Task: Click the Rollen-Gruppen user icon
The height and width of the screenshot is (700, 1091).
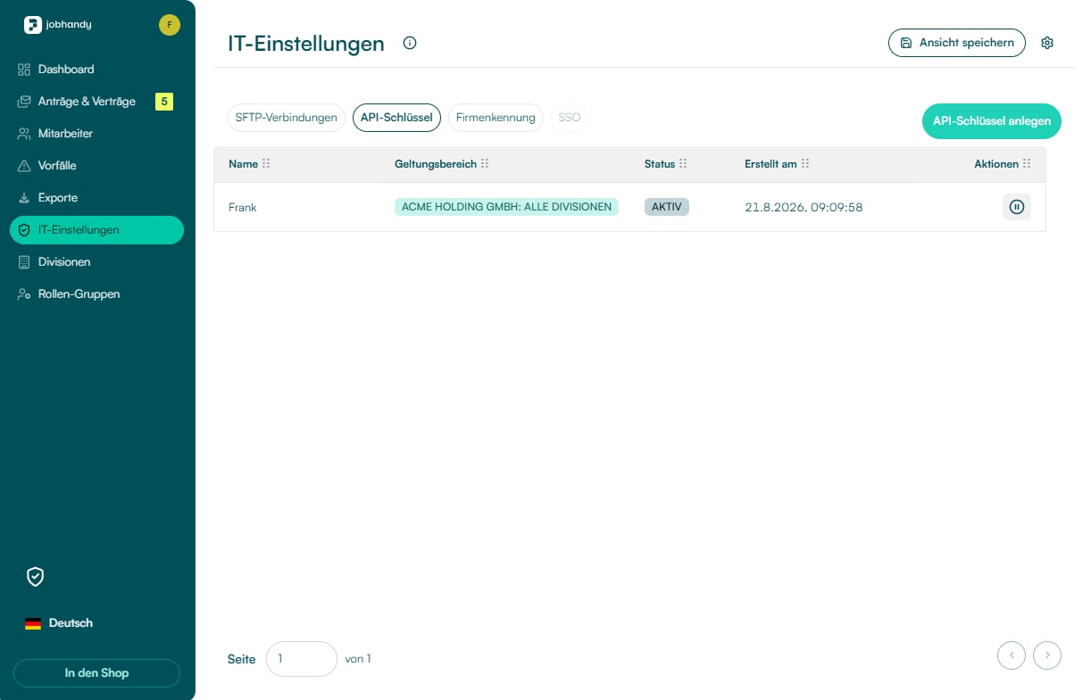Action: click(x=24, y=294)
